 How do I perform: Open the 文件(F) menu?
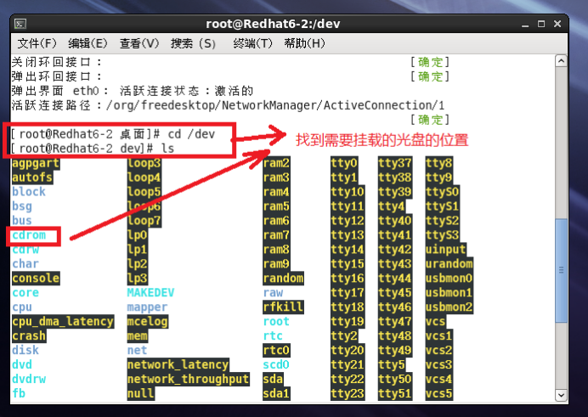tap(37, 43)
